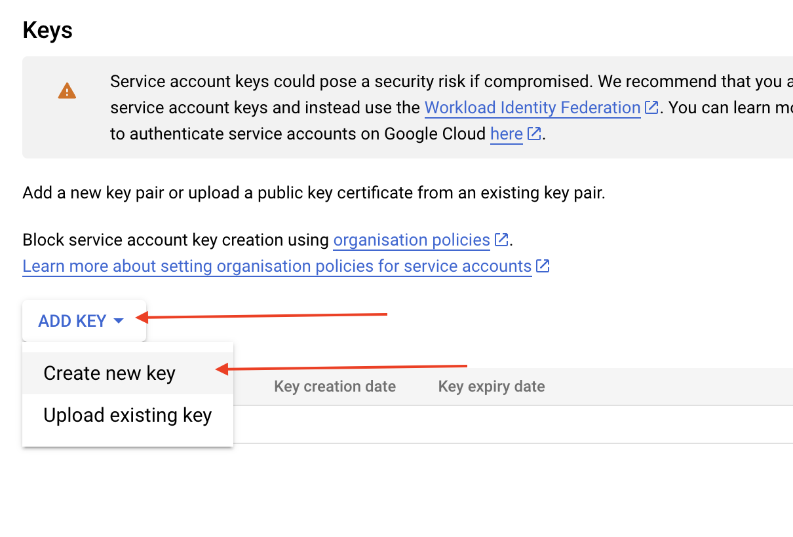Select Create new key from menu
The width and height of the screenshot is (793, 537).
click(109, 373)
